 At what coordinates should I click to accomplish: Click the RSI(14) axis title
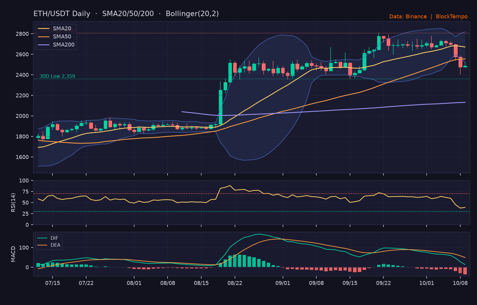pos(13,203)
